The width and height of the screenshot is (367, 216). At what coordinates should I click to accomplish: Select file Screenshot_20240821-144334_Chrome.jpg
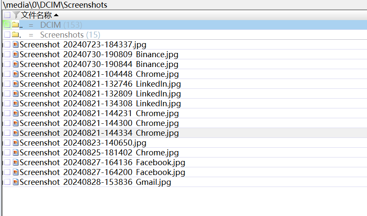point(99,133)
